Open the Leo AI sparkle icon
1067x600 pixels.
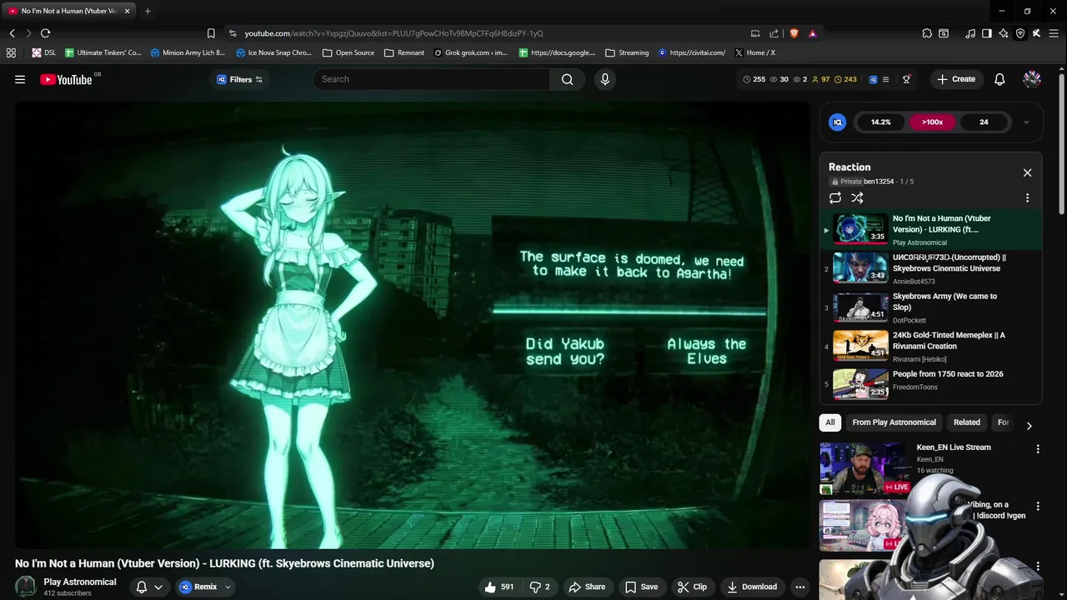pos(1004,33)
